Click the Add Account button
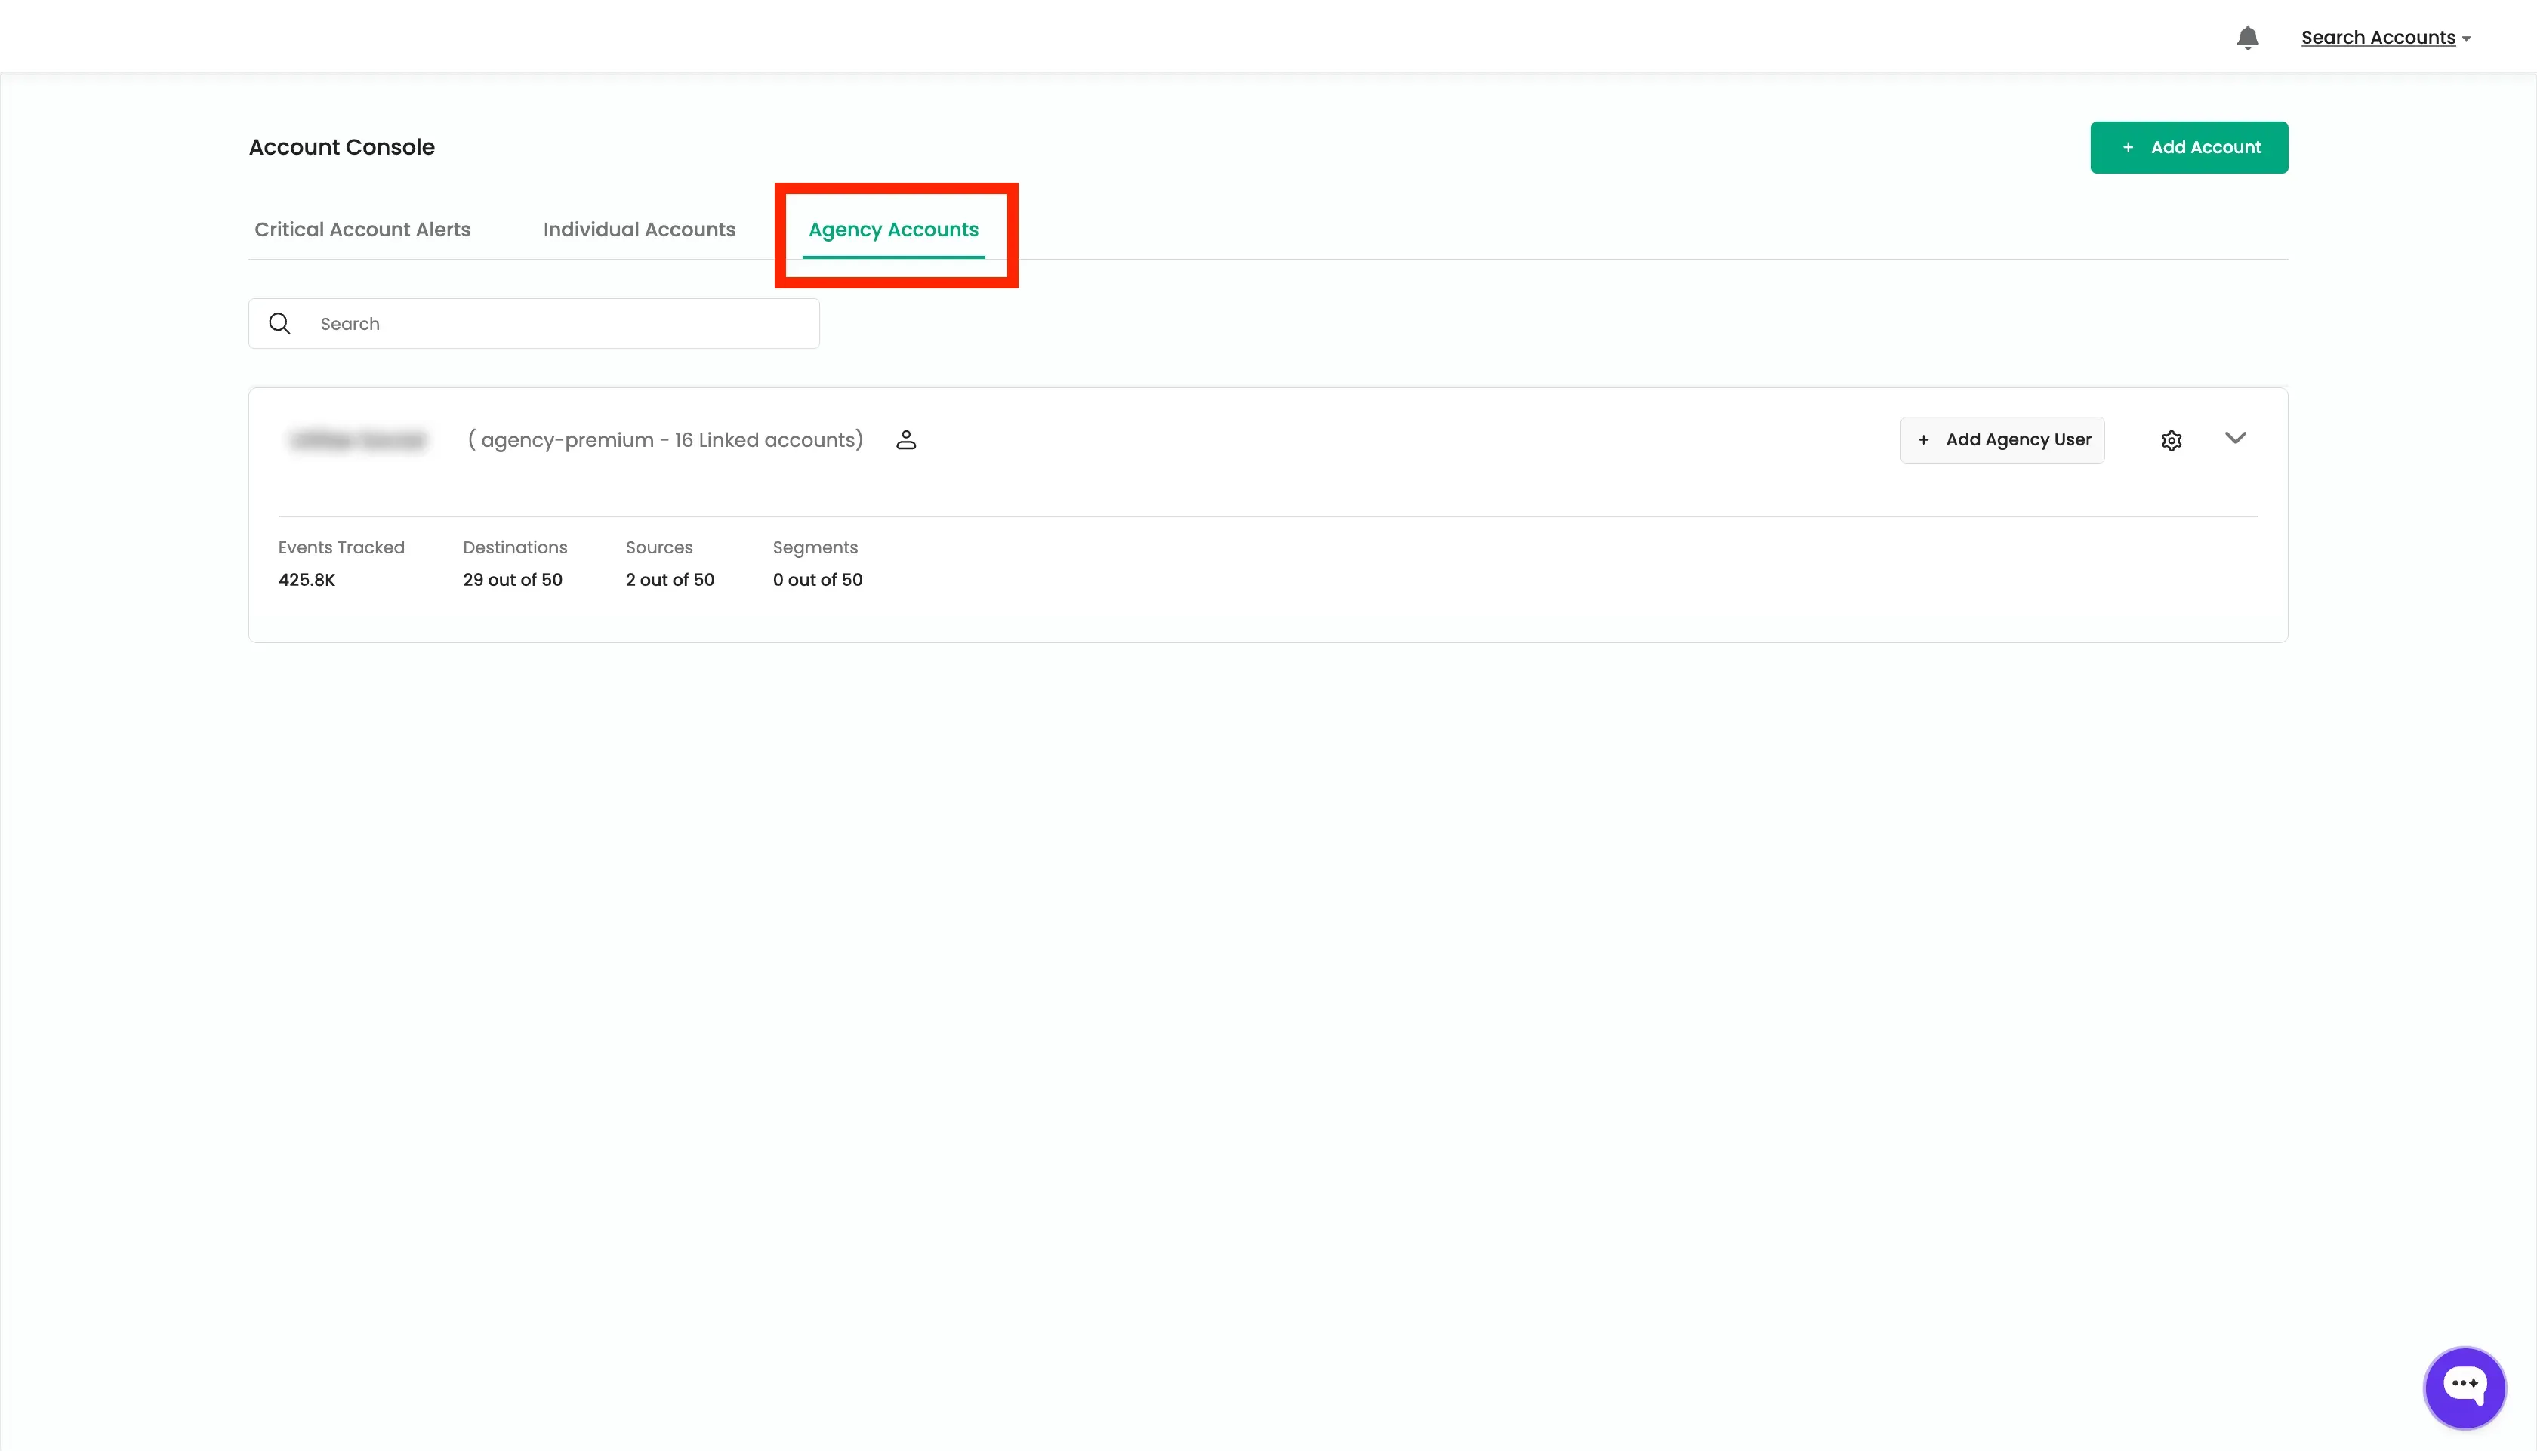This screenshot has height=1451, width=2537. [x=2188, y=147]
